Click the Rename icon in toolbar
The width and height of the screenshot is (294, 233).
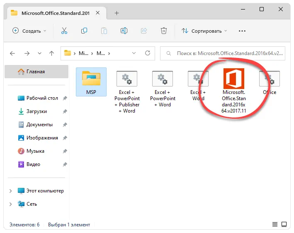coord(124,31)
